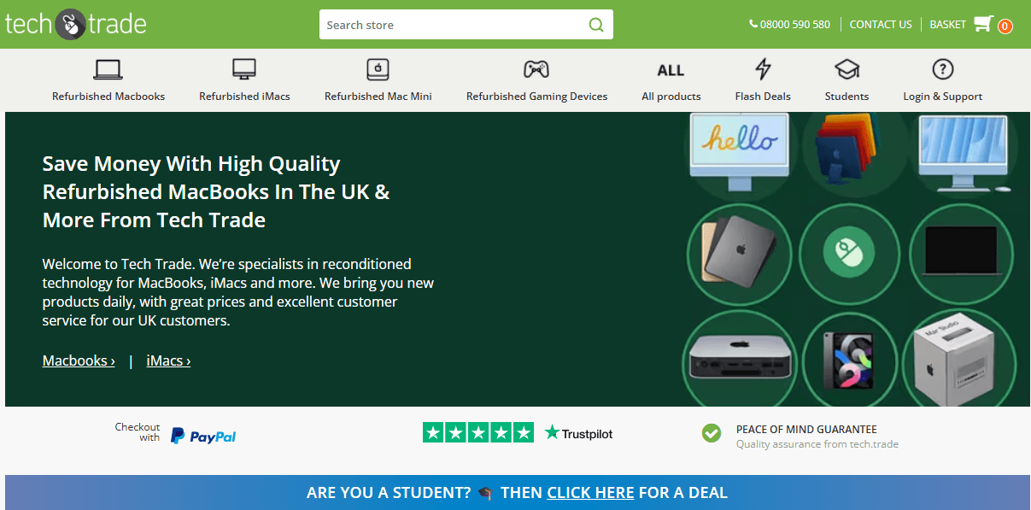The image size is (1031, 510).
Task: Open the question mark Login & Support icon
Action: tap(942, 69)
